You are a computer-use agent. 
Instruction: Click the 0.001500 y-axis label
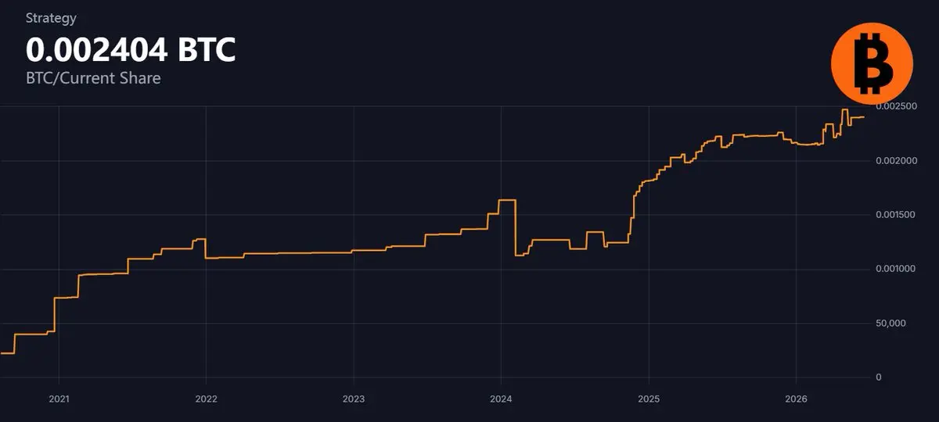click(x=894, y=215)
